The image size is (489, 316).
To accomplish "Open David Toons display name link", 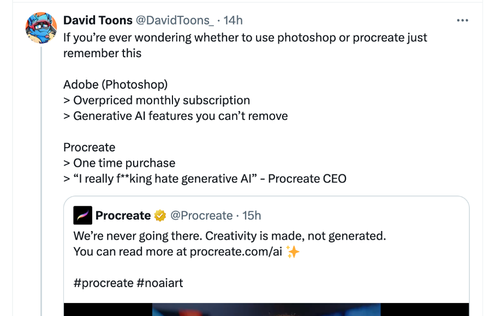I will tap(98, 21).
